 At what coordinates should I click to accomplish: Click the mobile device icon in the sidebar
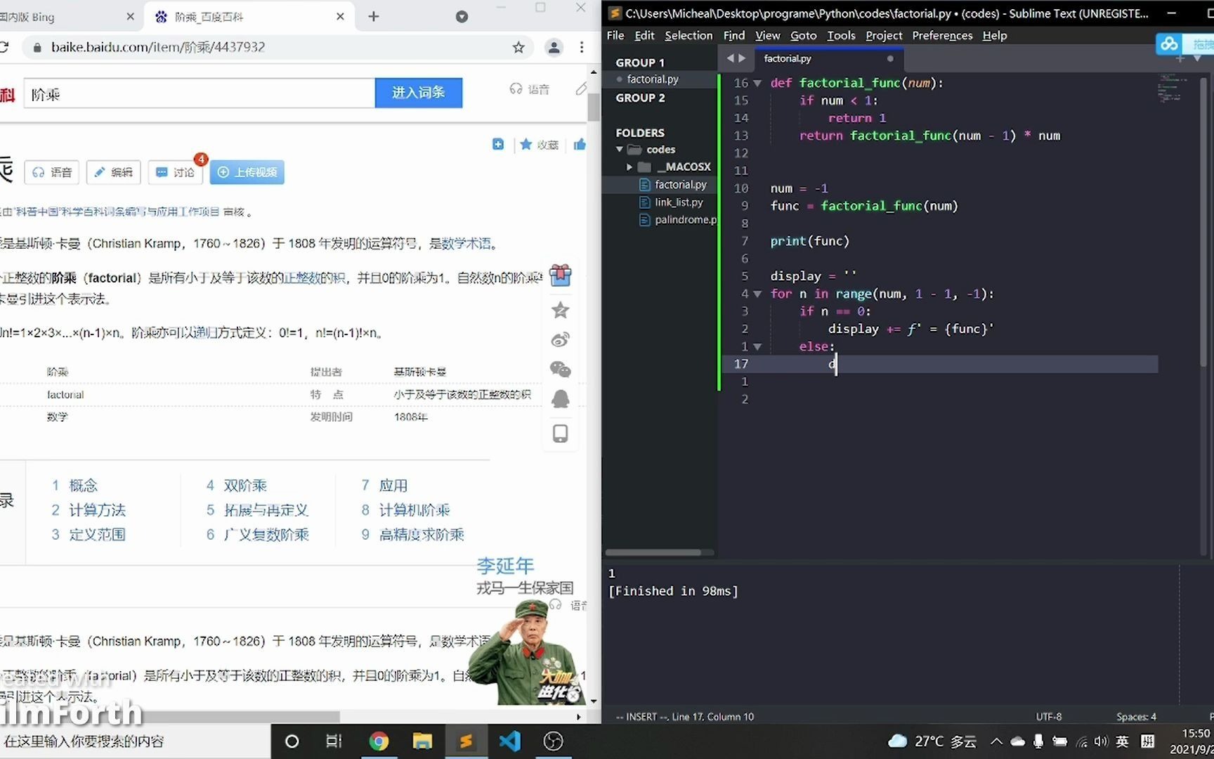click(560, 434)
